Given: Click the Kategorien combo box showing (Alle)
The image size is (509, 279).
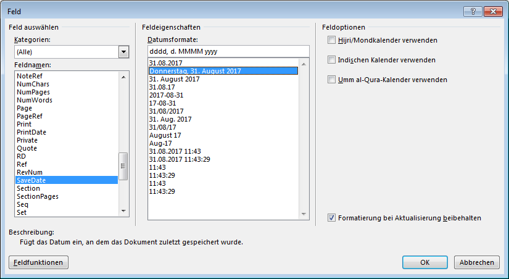Looking at the screenshot, I should [72, 52].
